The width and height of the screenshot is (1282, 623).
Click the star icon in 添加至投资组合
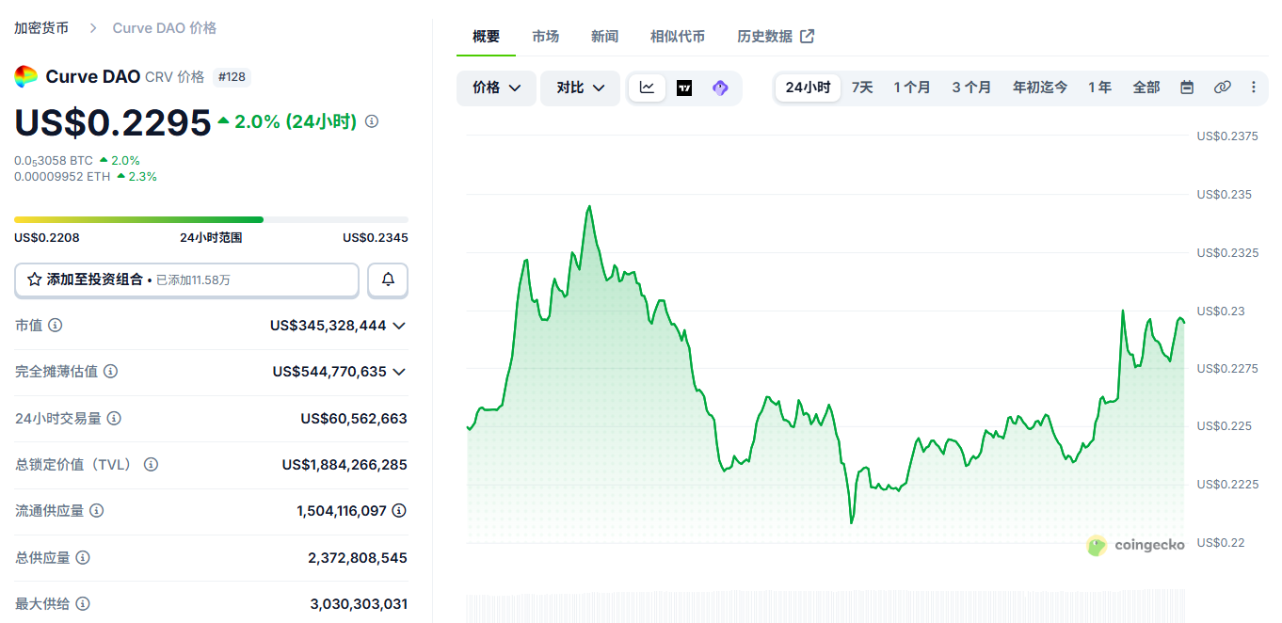pos(35,280)
